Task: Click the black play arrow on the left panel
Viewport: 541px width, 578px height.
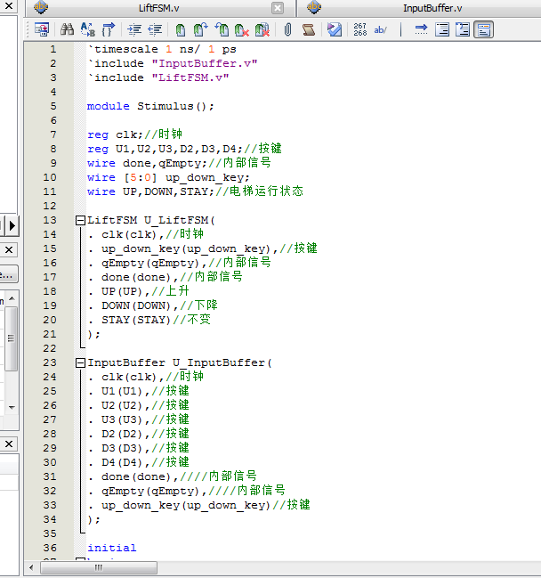Action: (12, 225)
